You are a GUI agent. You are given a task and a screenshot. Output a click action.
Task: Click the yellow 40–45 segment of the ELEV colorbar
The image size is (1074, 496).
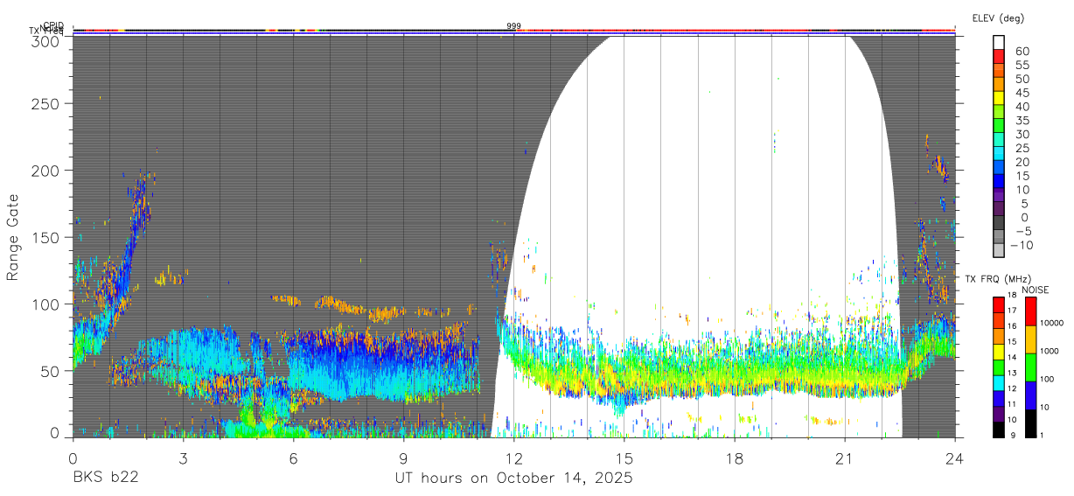pyautogui.click(x=1000, y=98)
